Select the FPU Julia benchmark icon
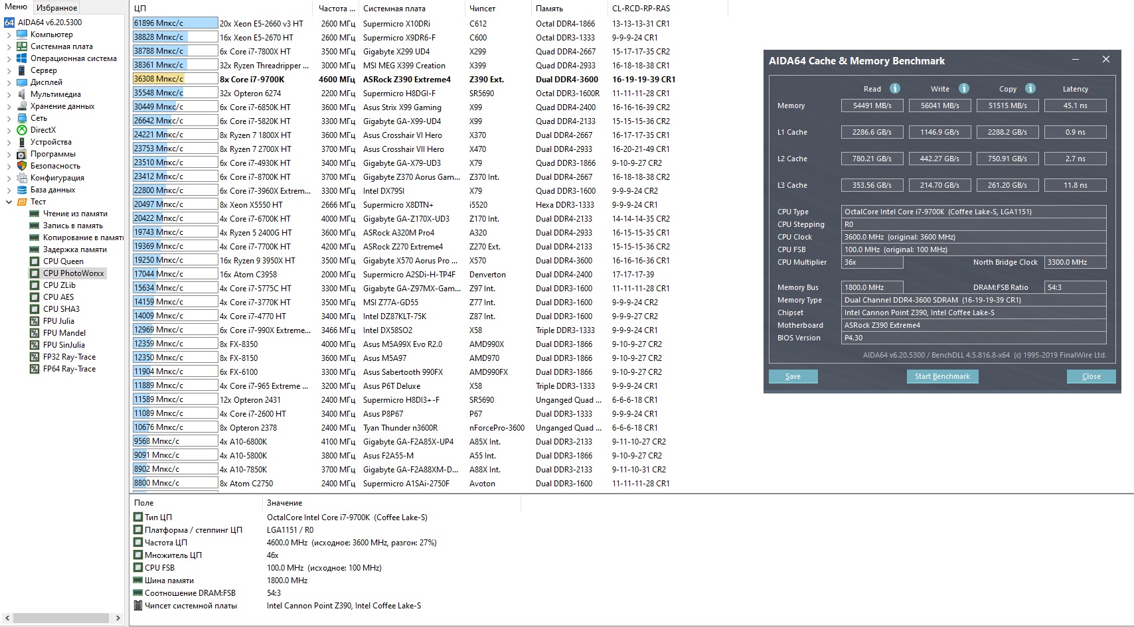This screenshot has height=627, width=1134. 35,321
